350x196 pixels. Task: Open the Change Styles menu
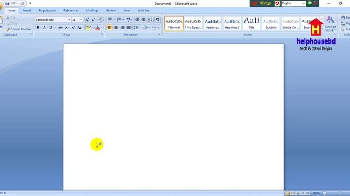pyautogui.click(x=330, y=23)
